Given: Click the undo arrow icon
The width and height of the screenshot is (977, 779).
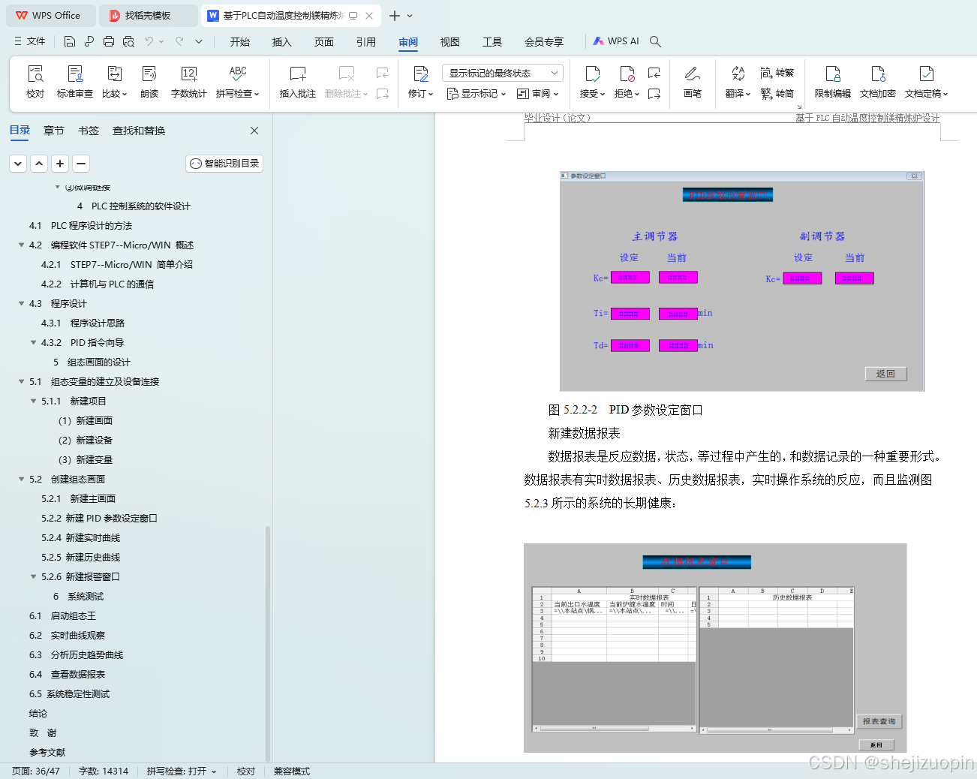Looking at the screenshot, I should (x=149, y=41).
